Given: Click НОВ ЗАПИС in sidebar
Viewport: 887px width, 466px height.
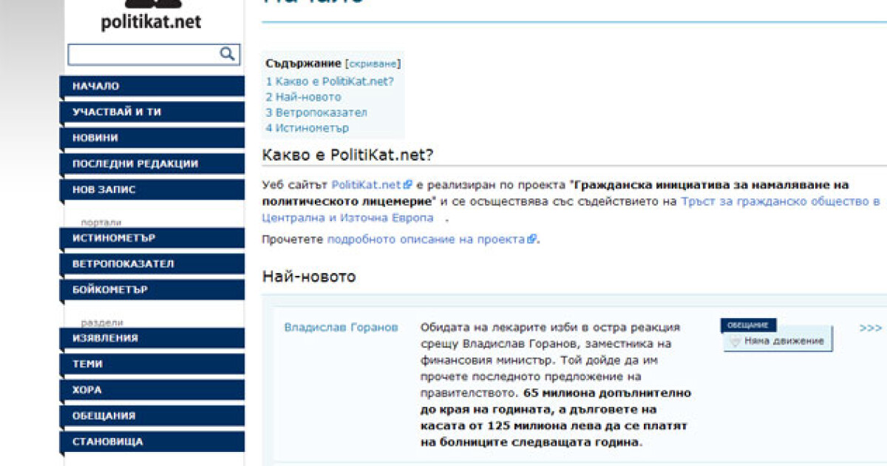Looking at the screenshot, I should pos(152,190).
